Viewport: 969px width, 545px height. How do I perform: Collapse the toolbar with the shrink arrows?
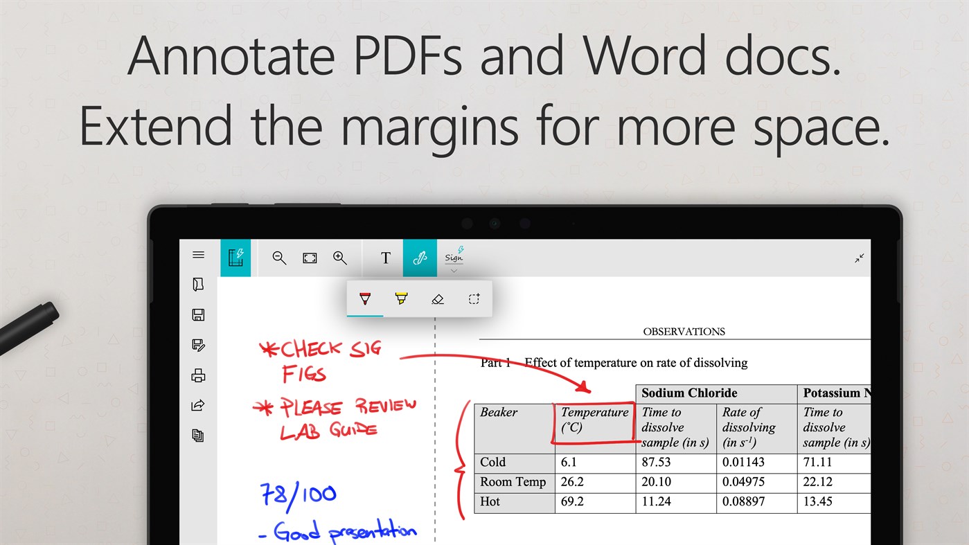click(x=859, y=258)
